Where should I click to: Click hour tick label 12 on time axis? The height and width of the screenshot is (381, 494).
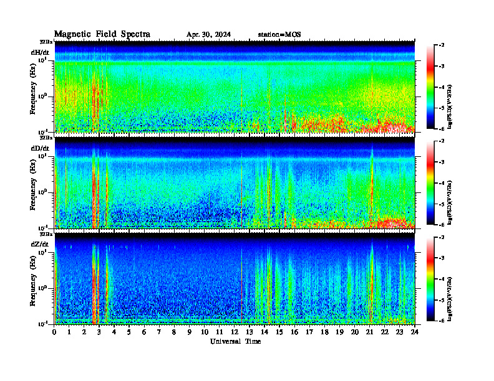pyautogui.click(x=235, y=332)
